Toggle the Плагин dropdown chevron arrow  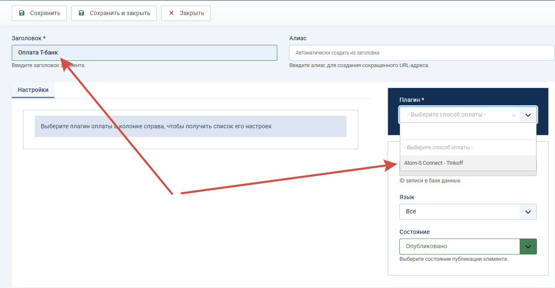(528, 114)
